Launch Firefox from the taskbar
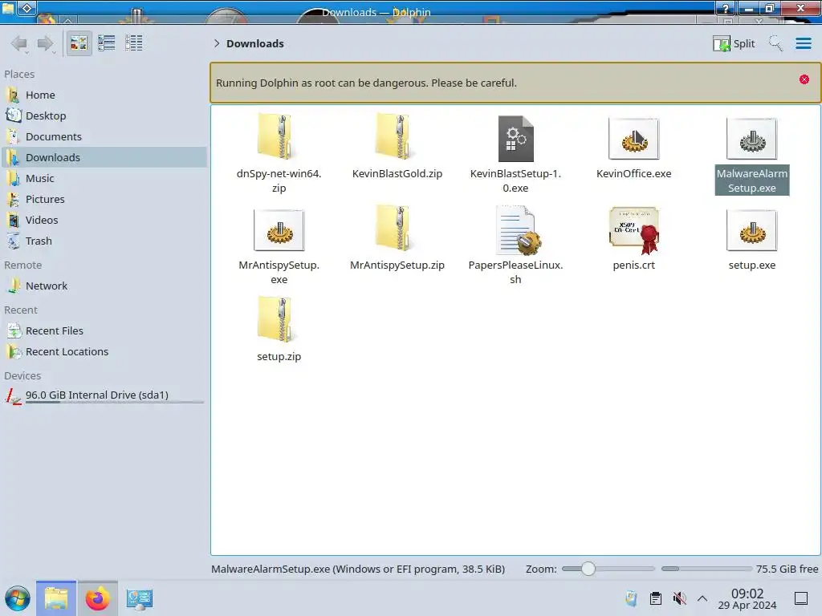The height and width of the screenshot is (616, 822). [97, 598]
